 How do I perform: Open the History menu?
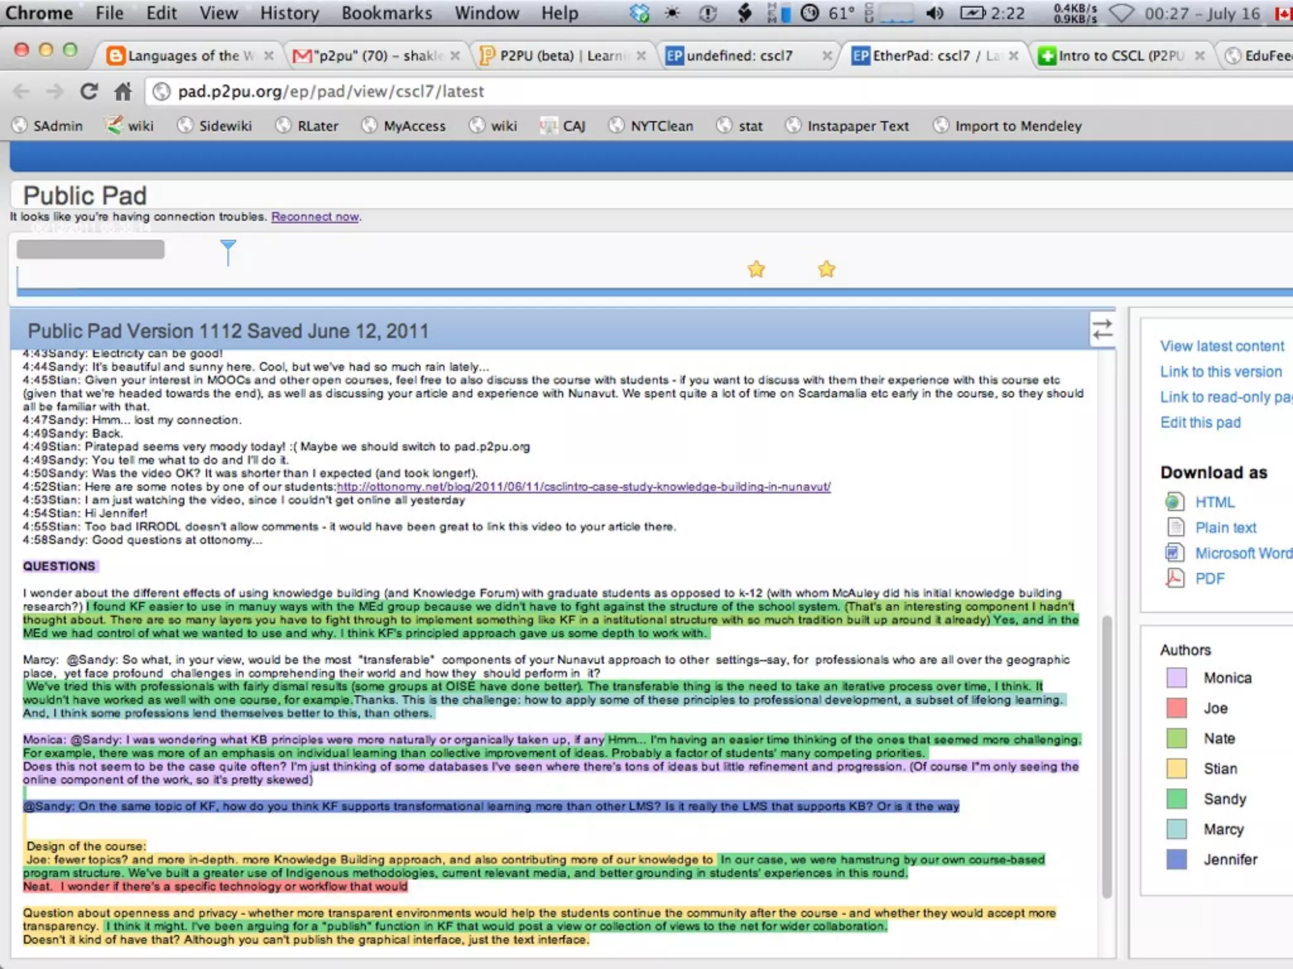[289, 13]
